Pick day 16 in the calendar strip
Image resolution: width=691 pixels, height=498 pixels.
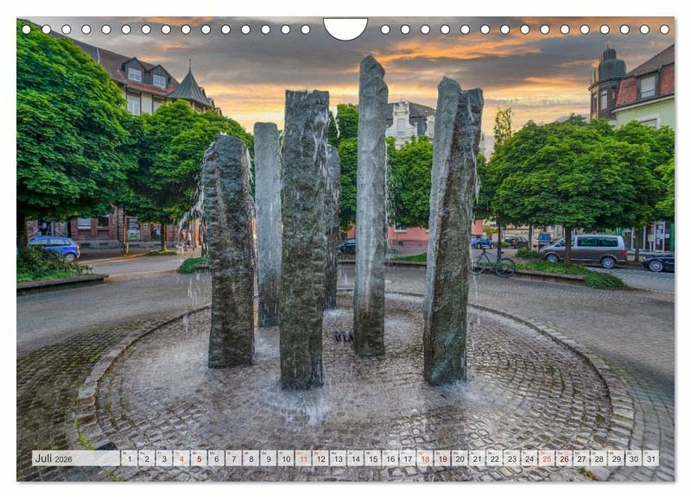390,458
